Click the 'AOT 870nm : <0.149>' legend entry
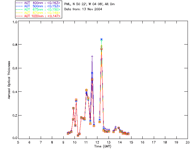 pos(38,13)
